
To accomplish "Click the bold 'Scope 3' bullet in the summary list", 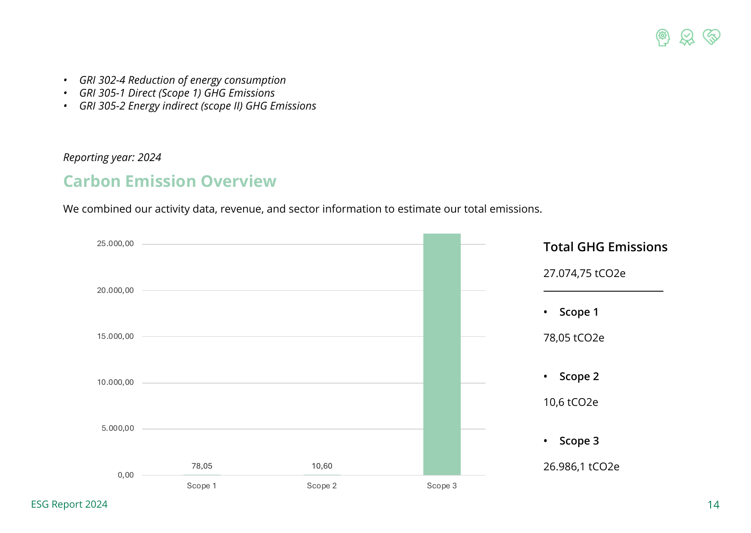I will [x=579, y=441].
